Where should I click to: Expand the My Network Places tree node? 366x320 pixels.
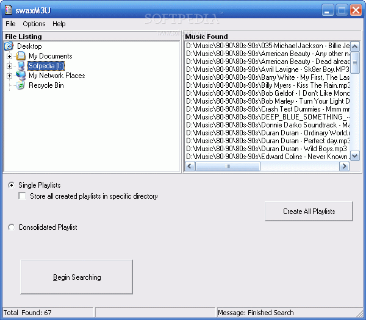tap(9, 76)
